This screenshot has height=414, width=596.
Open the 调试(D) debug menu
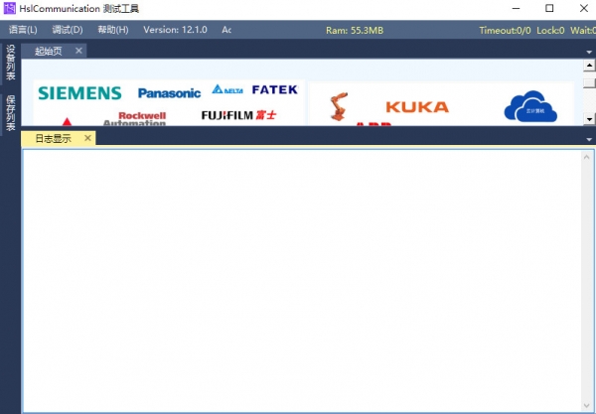tap(68, 30)
